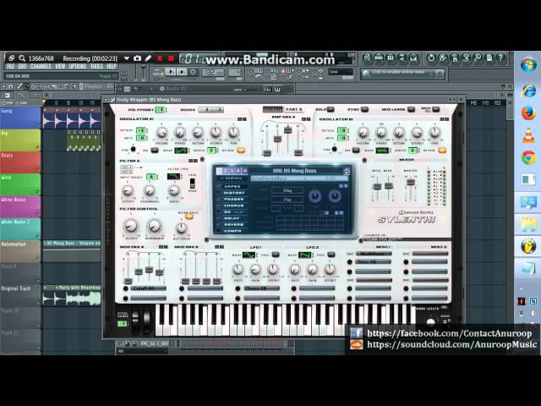Switch to Sylenth1 Part A tab
541x406 pixels.
[273, 109]
